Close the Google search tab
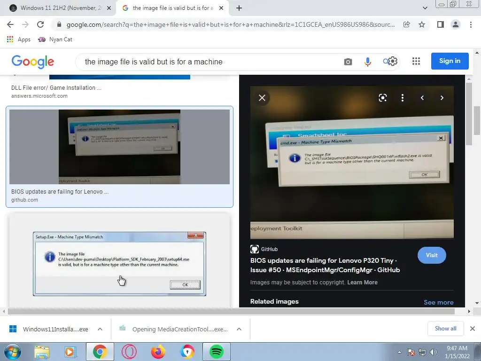 coord(221,8)
